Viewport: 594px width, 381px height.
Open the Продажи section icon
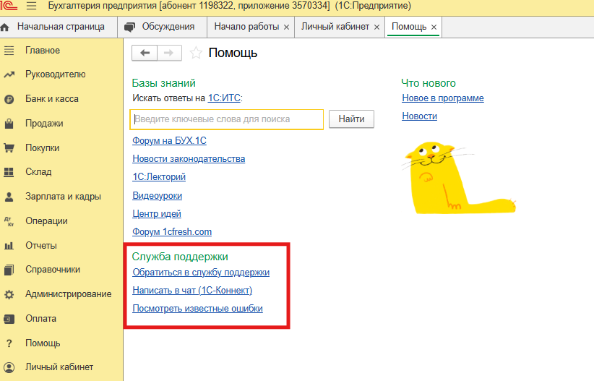[9, 124]
